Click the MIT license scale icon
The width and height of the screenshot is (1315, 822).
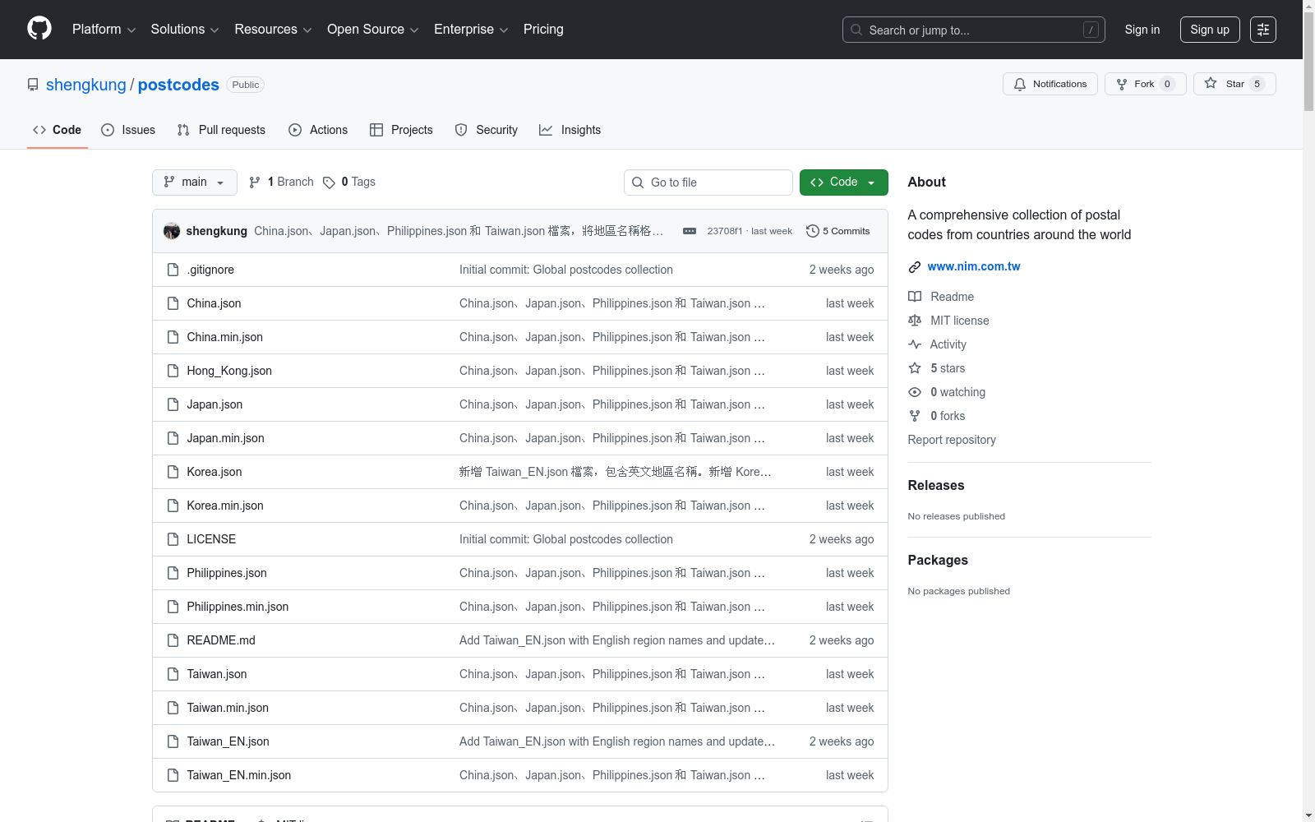pyautogui.click(x=915, y=321)
